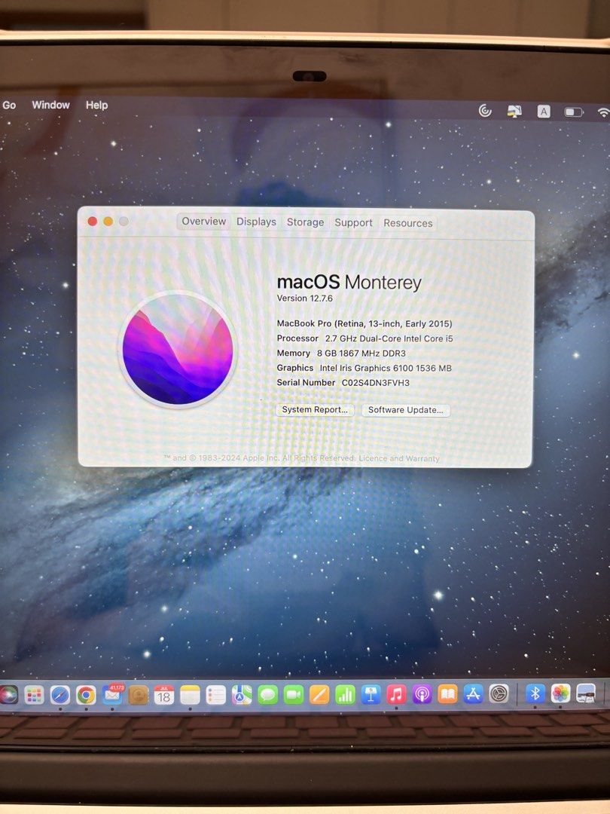Launch Google Chrome from the Dock
The width and height of the screenshot is (610, 814).
click(86, 695)
